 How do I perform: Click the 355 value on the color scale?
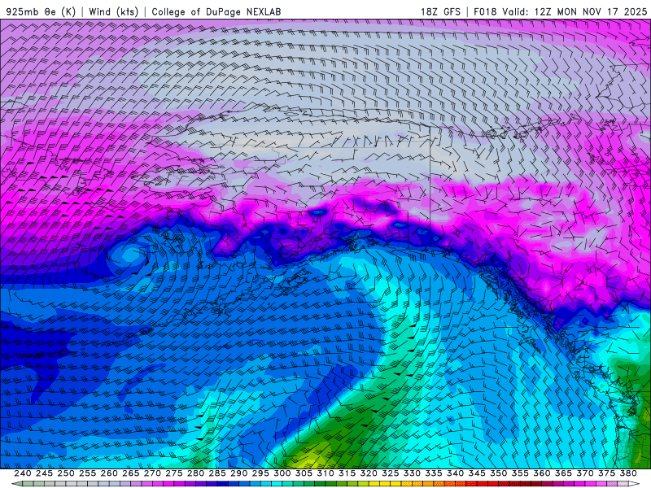click(520, 473)
